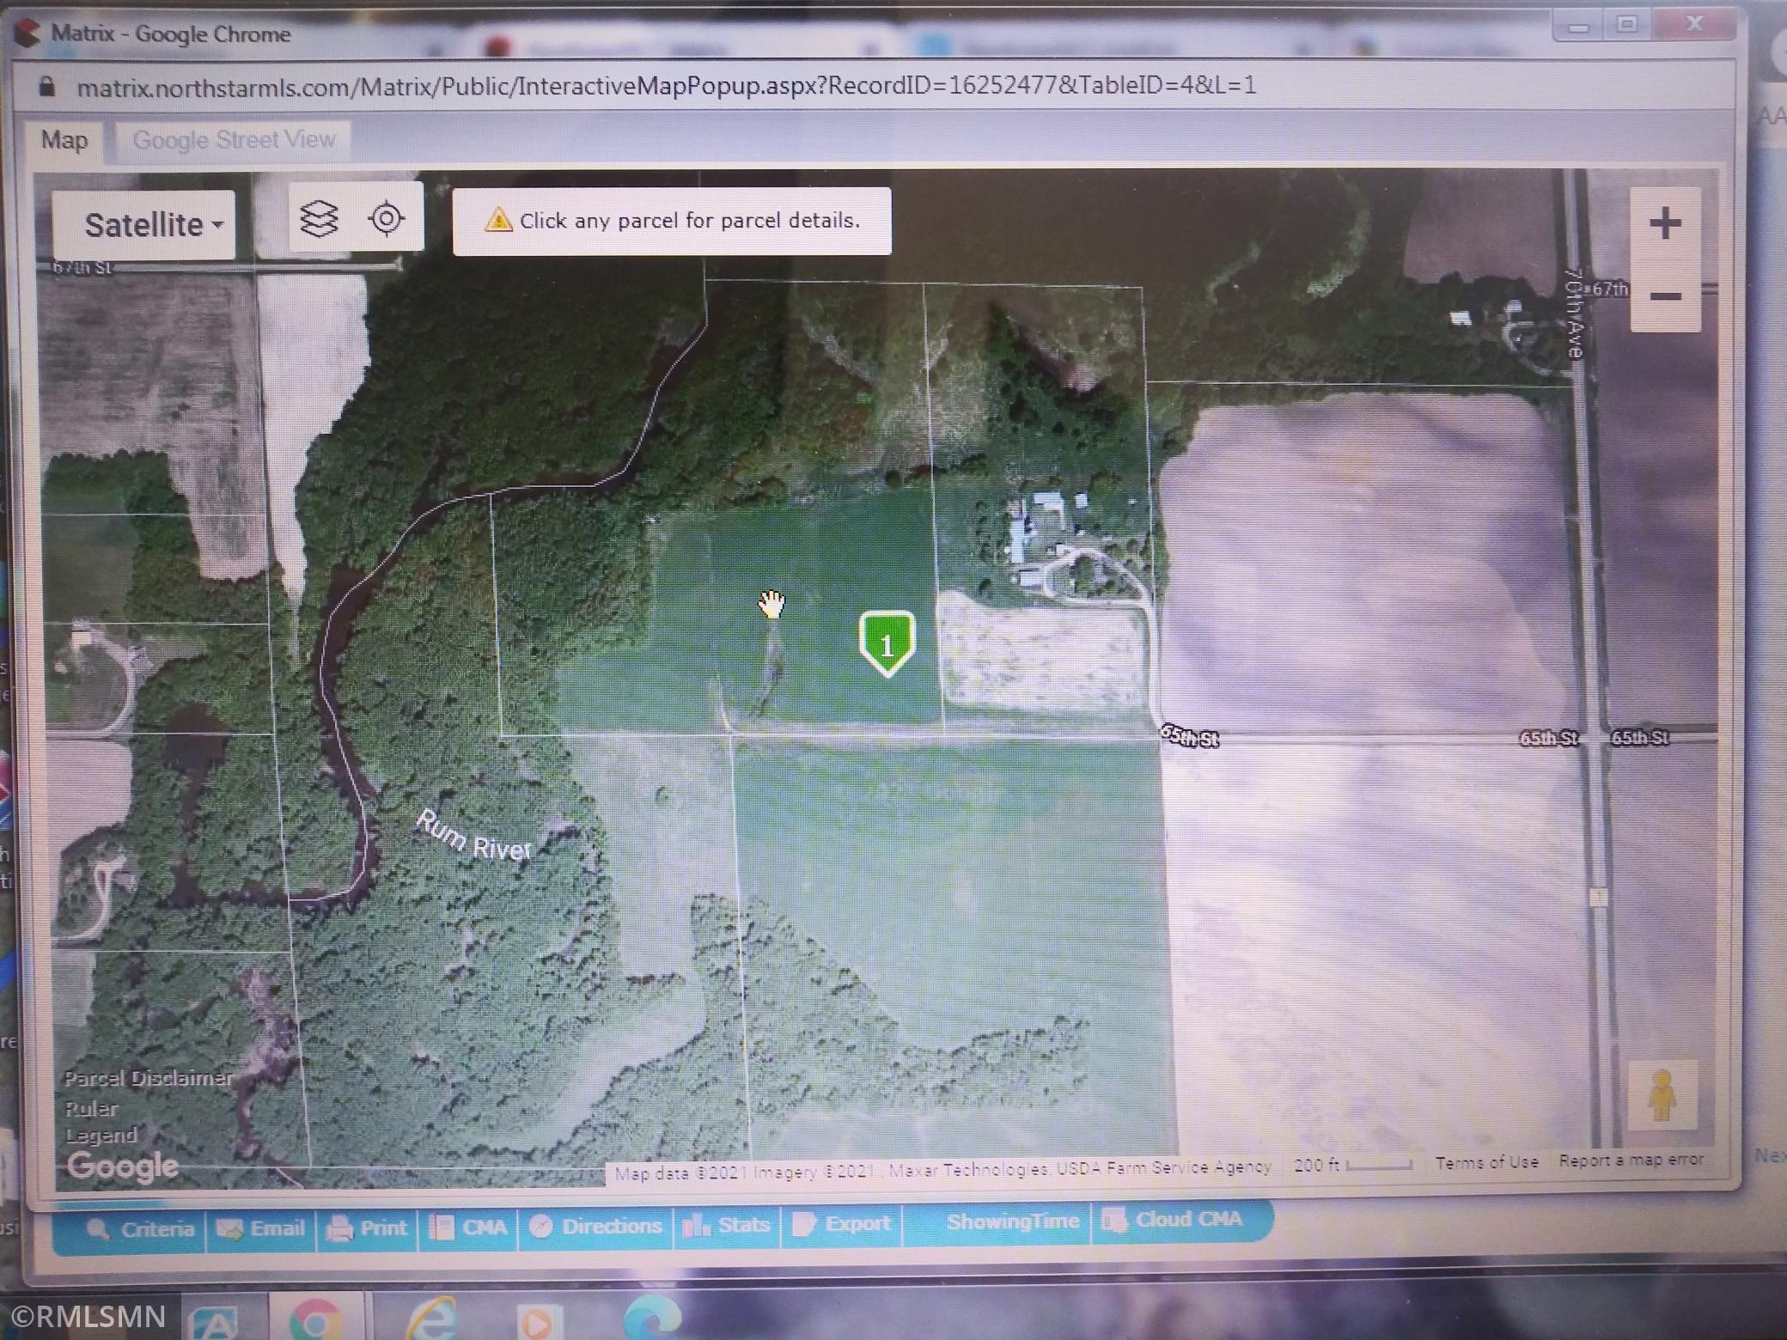
Task: Open Stats from the bottom toolbar
Action: (x=727, y=1225)
